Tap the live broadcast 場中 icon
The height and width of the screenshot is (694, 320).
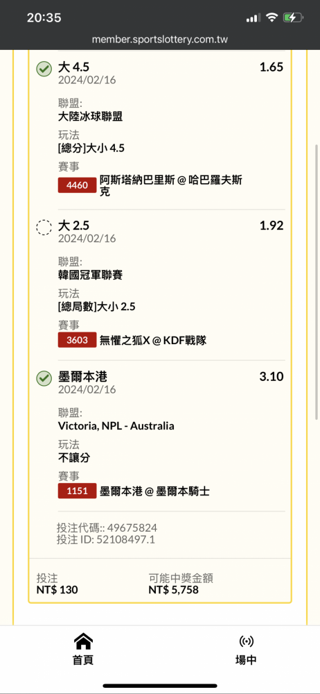246,641
